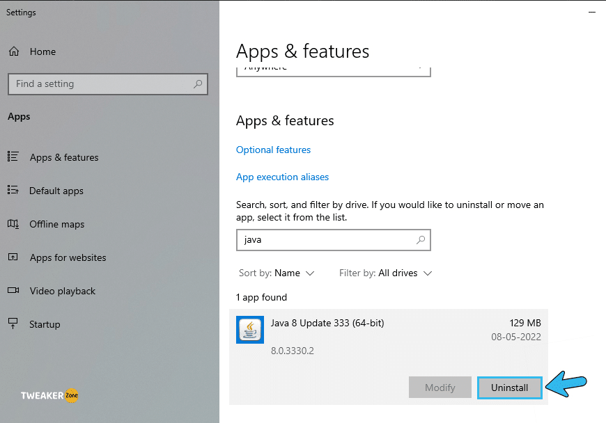Open the Optional features link

pyautogui.click(x=273, y=150)
